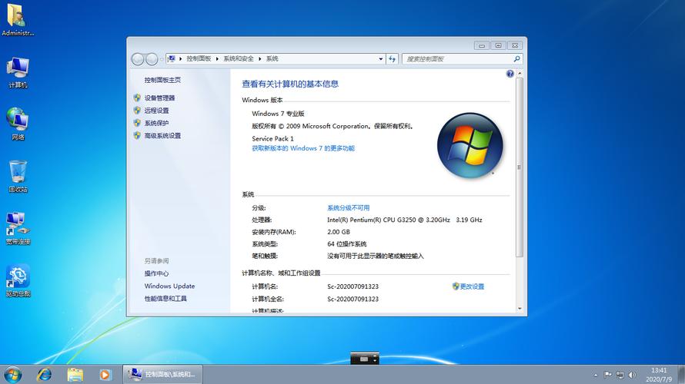Screen dimensions: 685x384
Task: Open 高级系统设置 link
Action: [x=162, y=136]
